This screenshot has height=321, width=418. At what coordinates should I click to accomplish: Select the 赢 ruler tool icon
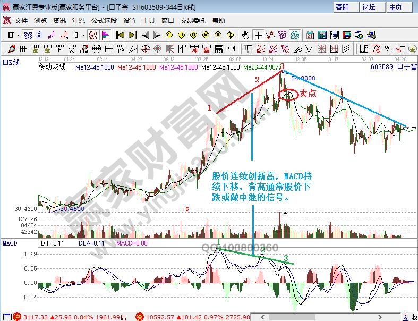pyautogui.click(x=207, y=49)
